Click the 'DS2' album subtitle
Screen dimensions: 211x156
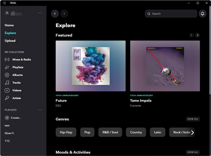pyautogui.click(x=58, y=105)
